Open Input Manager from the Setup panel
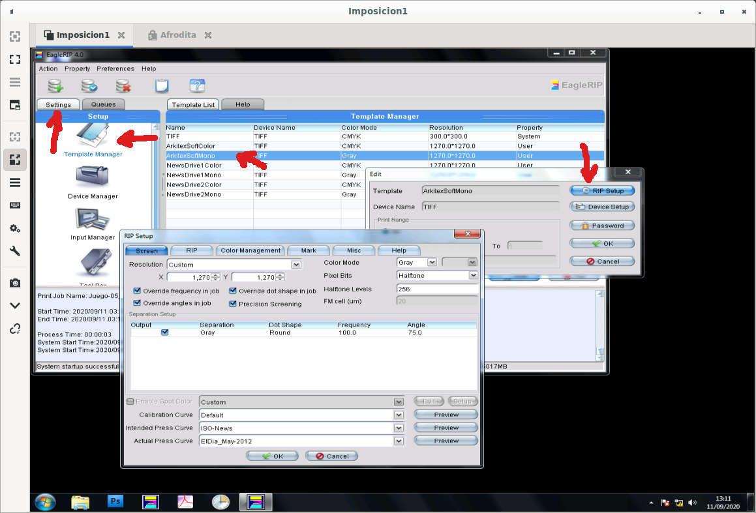 [93, 224]
